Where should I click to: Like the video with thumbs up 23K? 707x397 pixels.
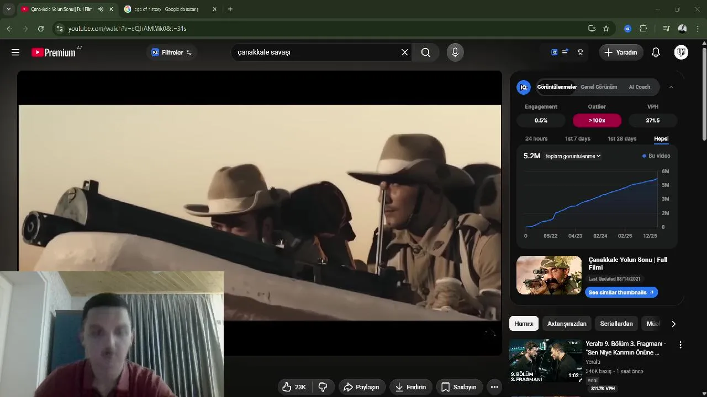coord(294,387)
